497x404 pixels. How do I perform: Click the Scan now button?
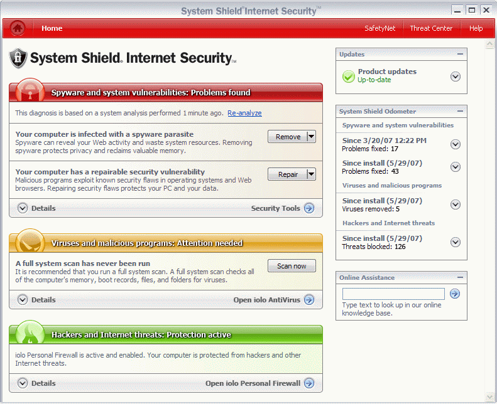pyautogui.click(x=292, y=266)
